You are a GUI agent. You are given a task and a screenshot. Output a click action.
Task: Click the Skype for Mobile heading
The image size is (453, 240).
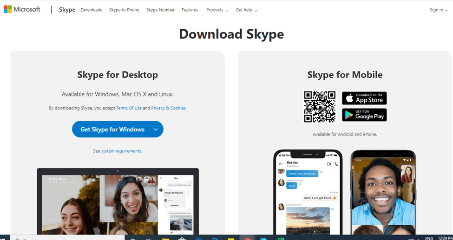tap(345, 75)
